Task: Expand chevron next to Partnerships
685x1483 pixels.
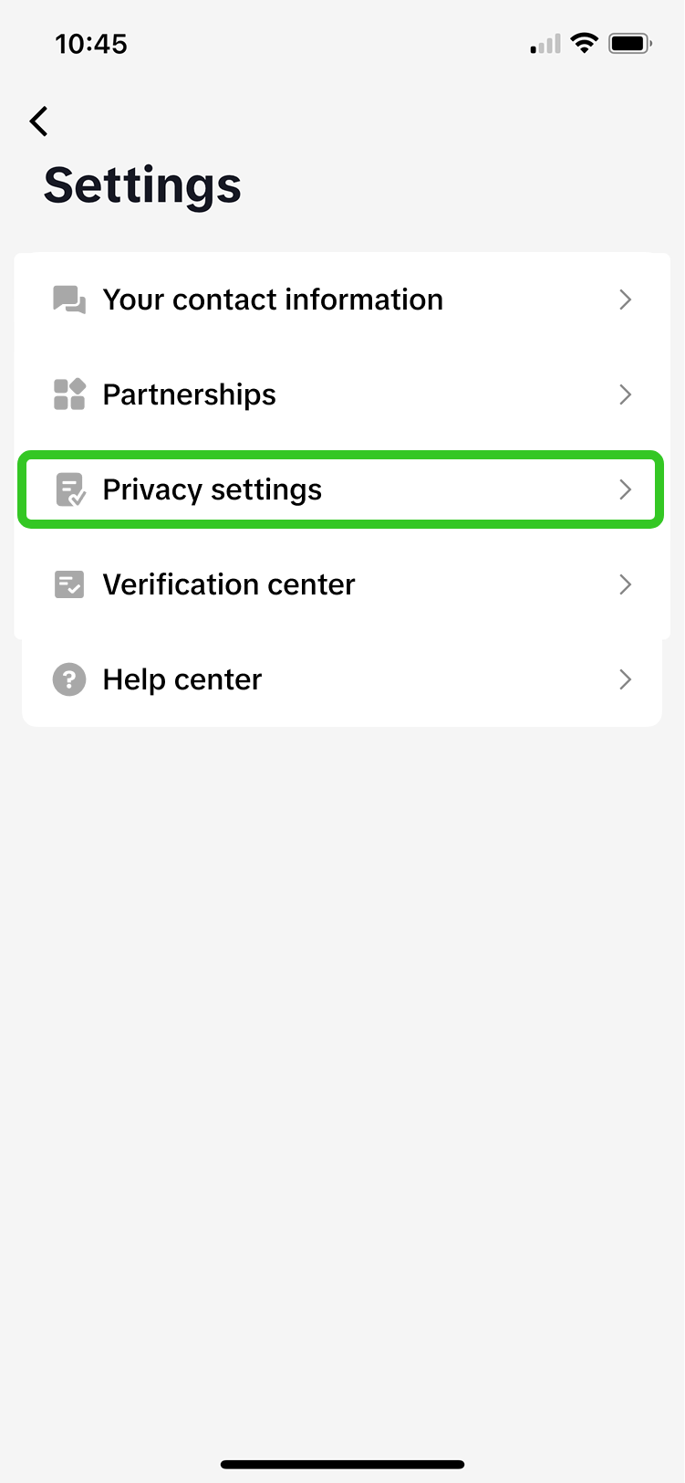Action: (625, 394)
